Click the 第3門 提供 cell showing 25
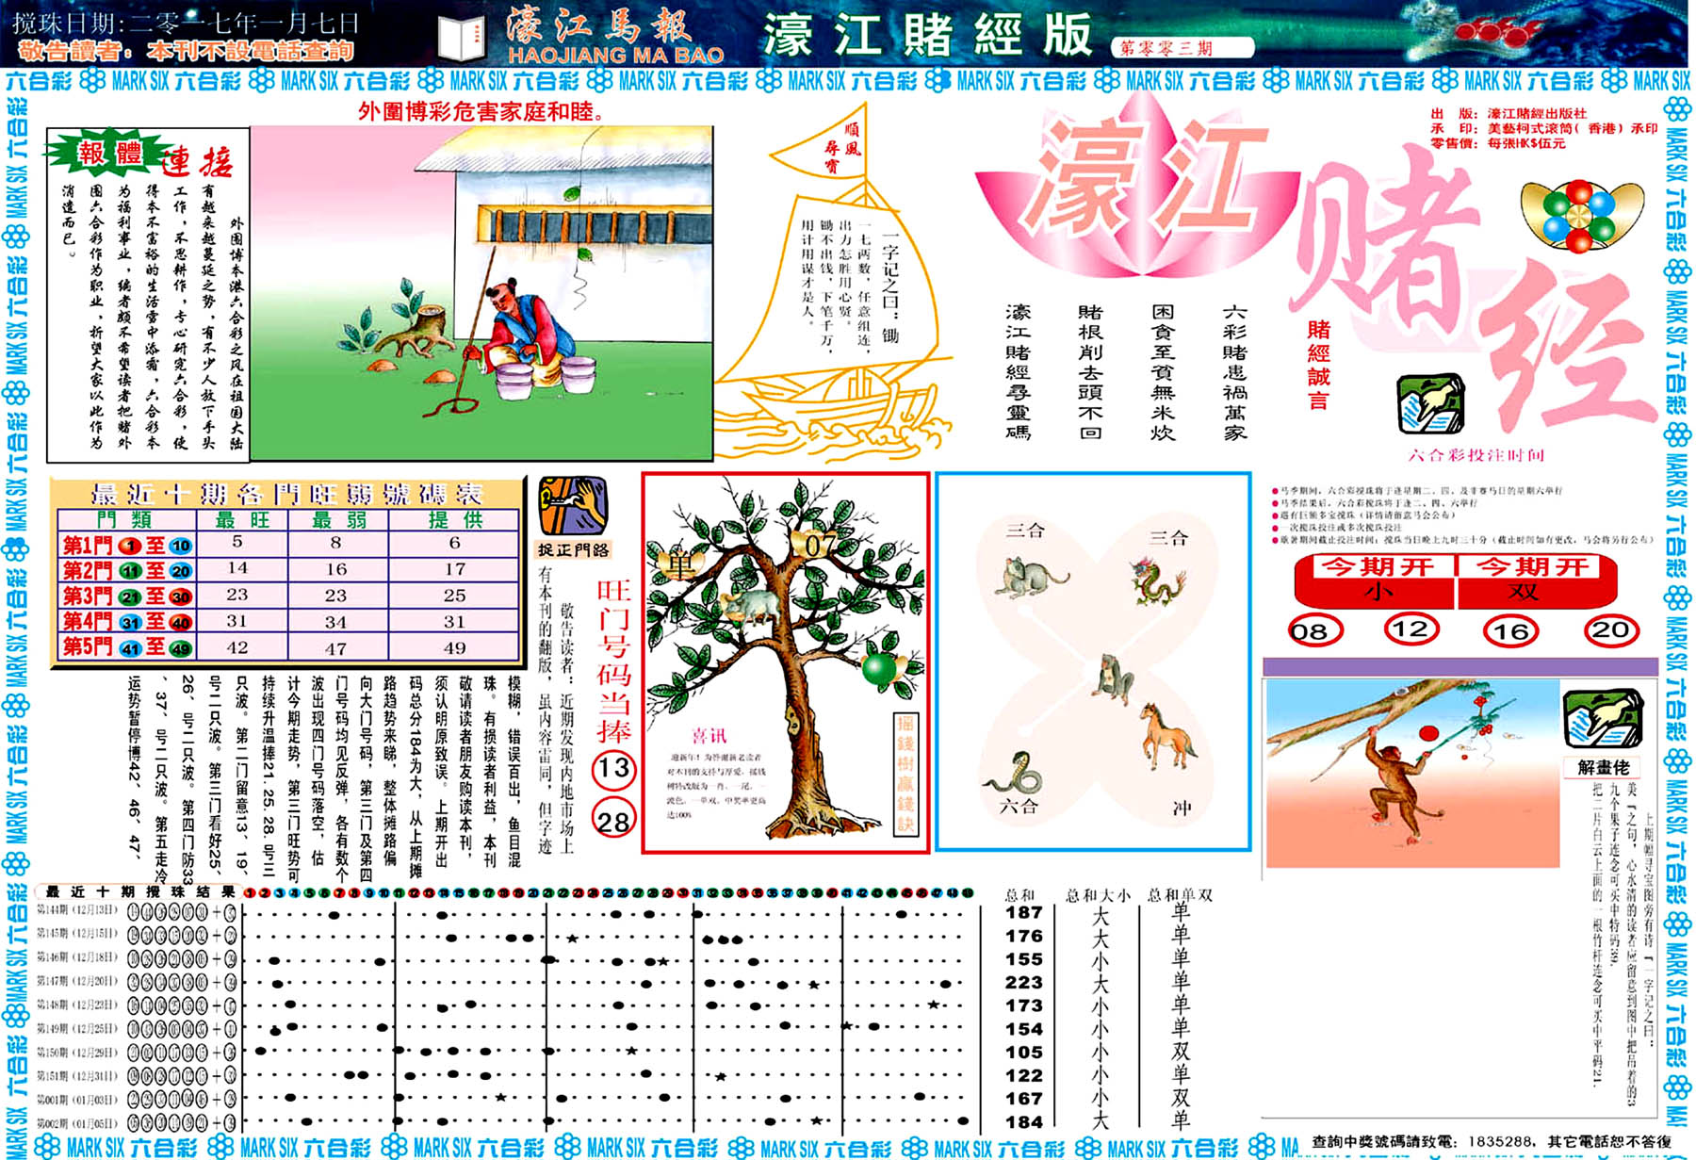 click(454, 596)
